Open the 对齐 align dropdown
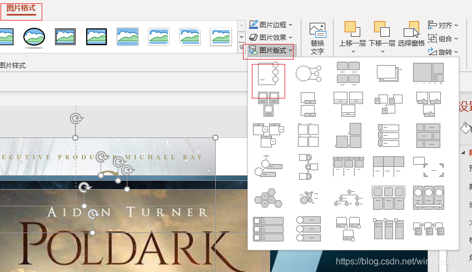The height and width of the screenshot is (272, 472). [x=443, y=25]
